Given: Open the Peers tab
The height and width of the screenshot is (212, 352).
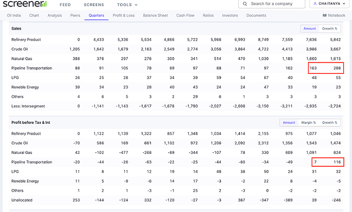Looking at the screenshot, I should point(75,15).
